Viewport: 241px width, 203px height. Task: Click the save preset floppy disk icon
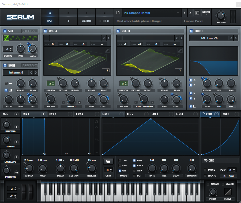click(x=118, y=13)
